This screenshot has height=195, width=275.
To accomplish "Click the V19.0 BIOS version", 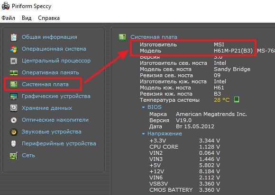I will [x=183, y=120].
